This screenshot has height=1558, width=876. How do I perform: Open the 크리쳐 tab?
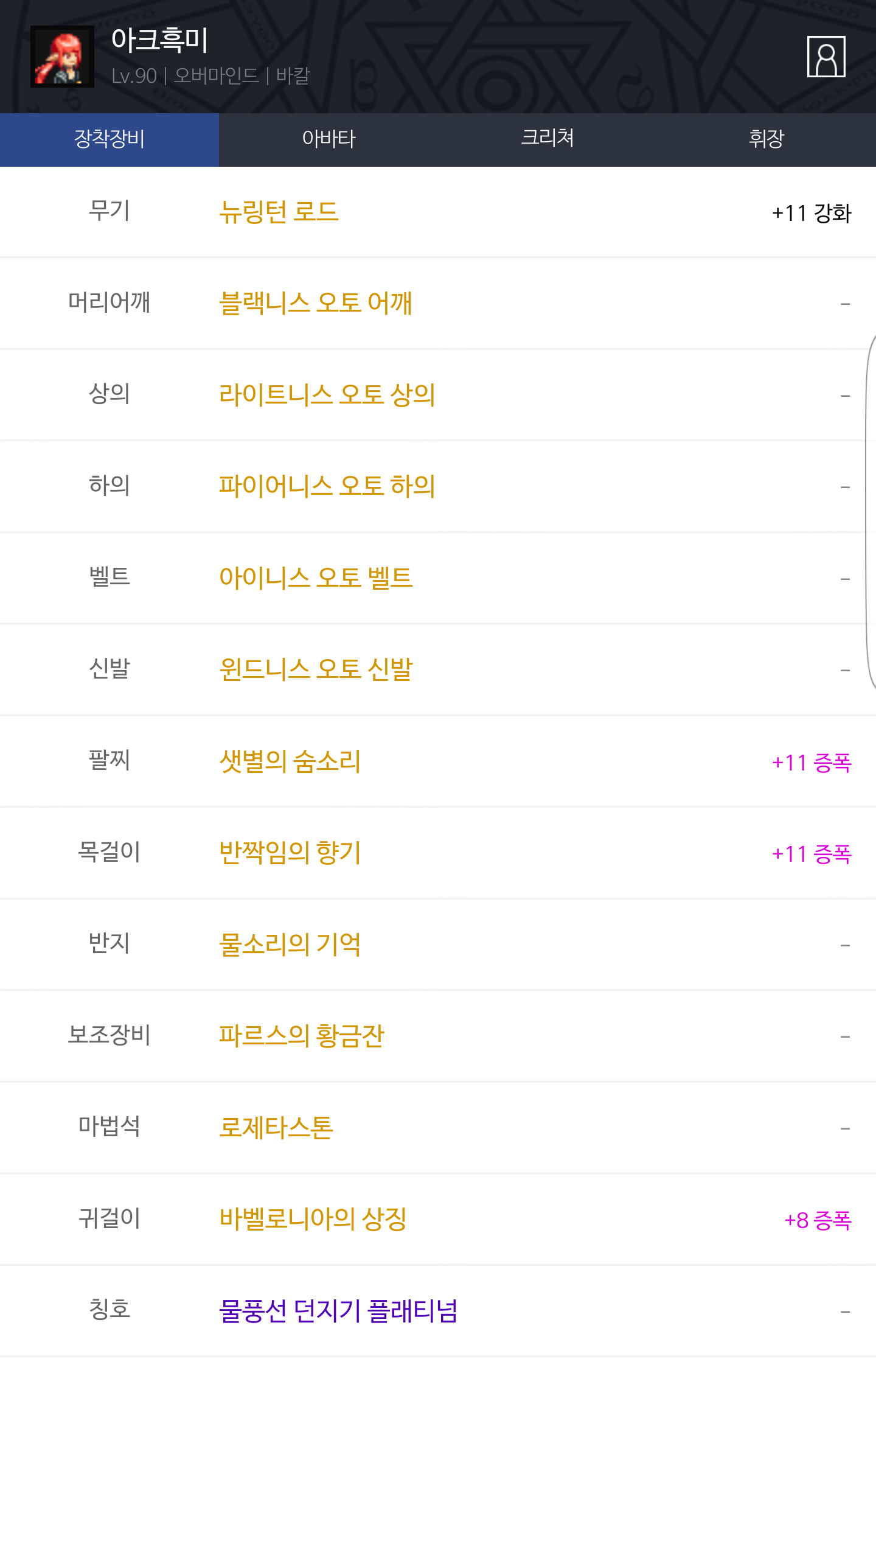547,139
